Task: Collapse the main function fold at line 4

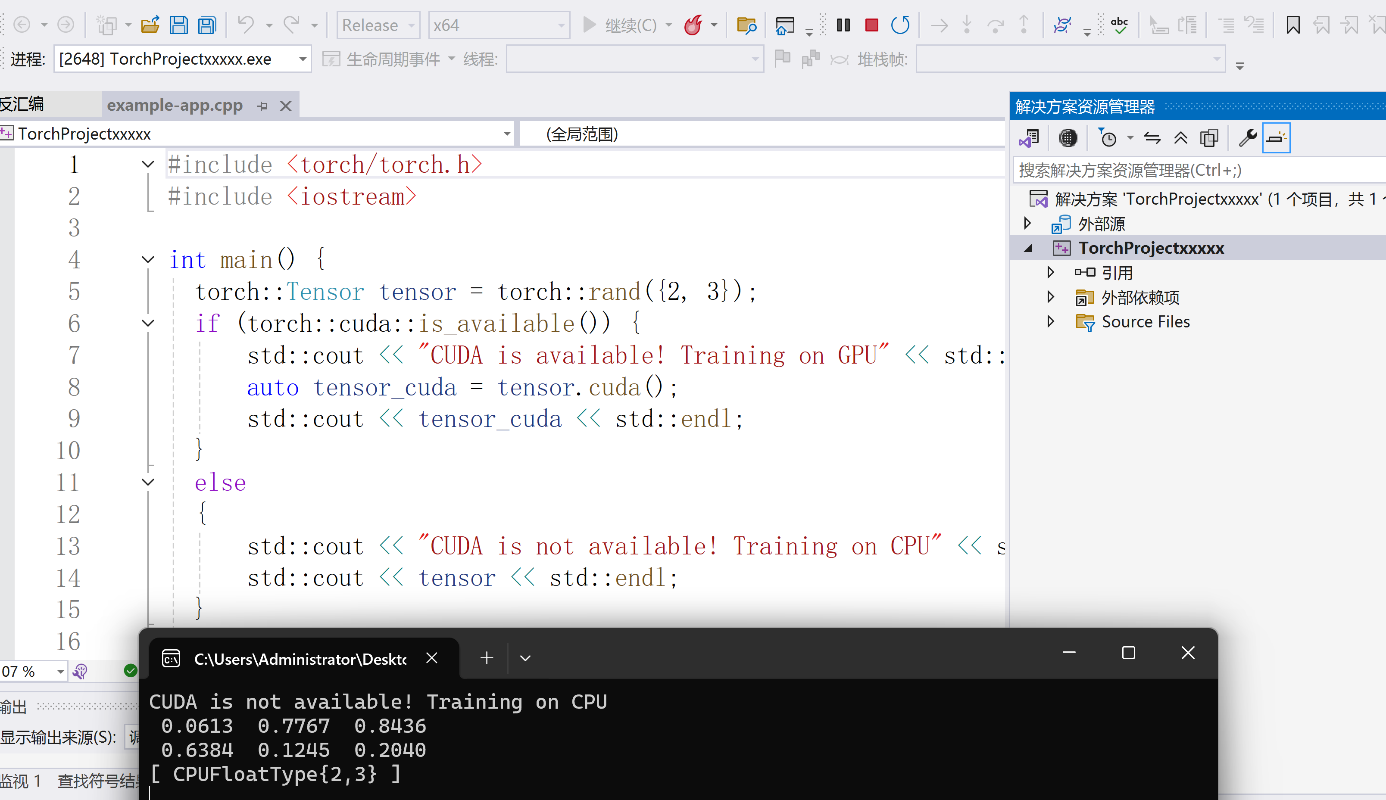Action: click(x=148, y=259)
